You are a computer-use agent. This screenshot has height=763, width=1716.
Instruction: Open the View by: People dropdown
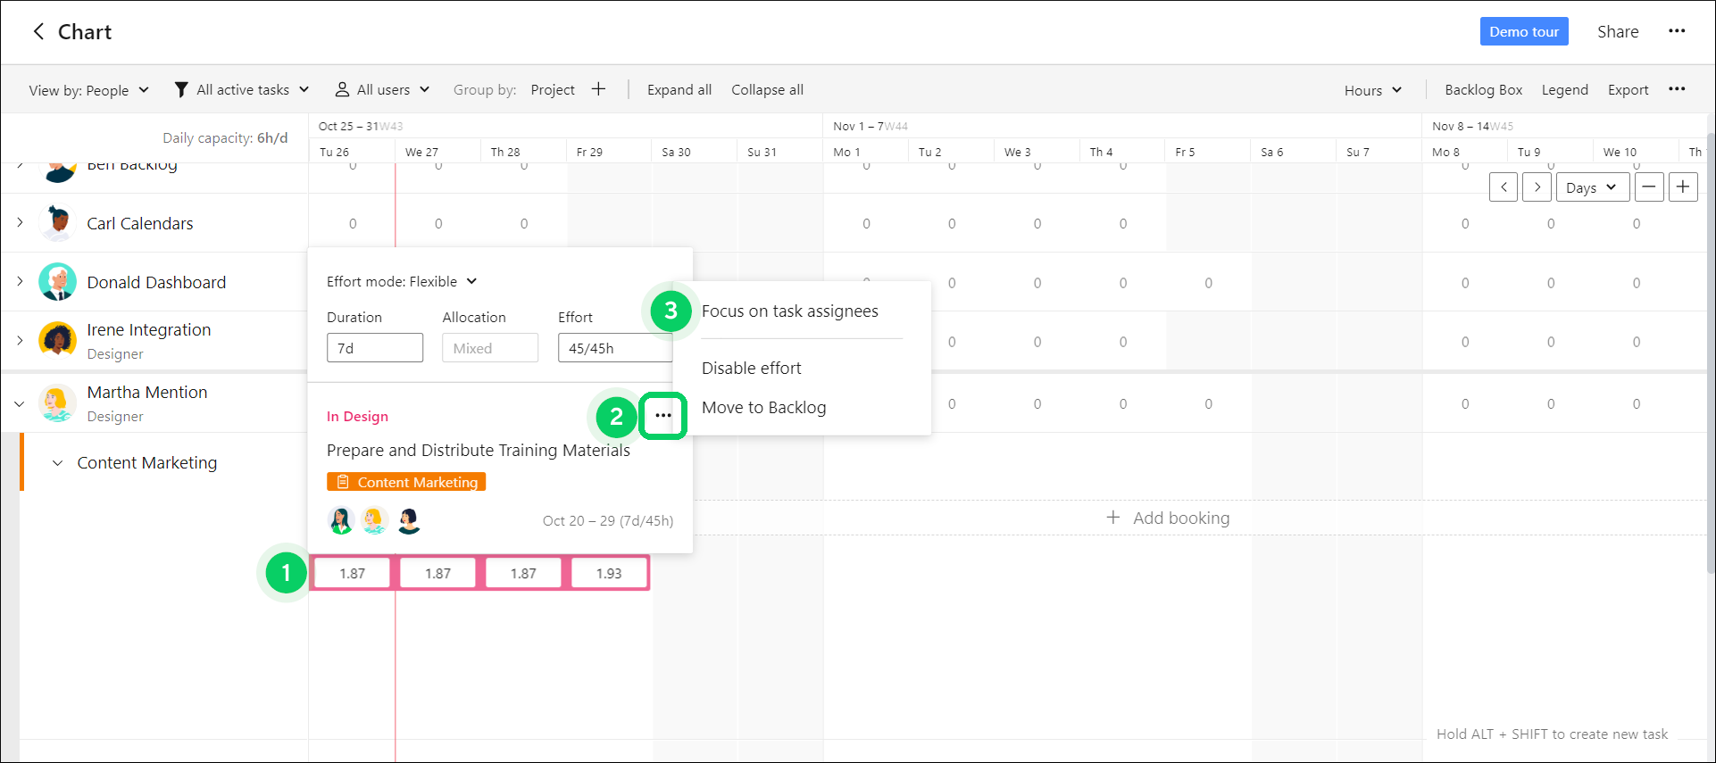point(88,90)
